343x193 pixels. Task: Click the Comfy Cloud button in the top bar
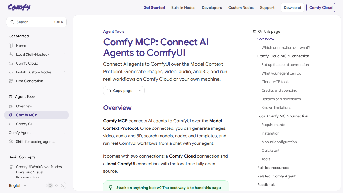321,8
